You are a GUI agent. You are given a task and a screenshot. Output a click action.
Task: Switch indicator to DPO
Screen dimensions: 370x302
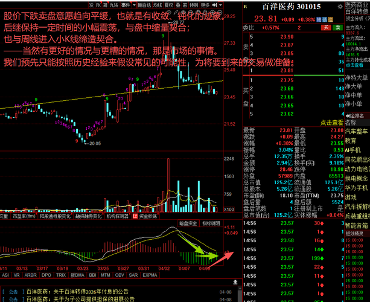pos(46,275)
